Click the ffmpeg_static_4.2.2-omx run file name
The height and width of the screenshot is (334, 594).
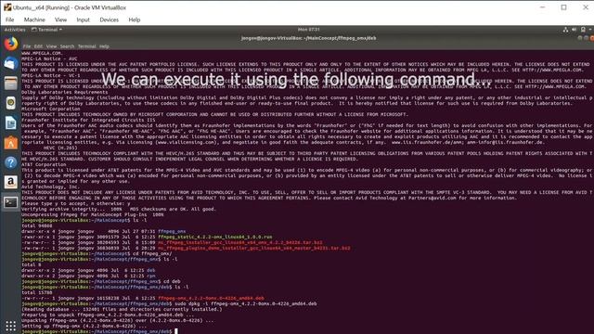tap(214, 237)
